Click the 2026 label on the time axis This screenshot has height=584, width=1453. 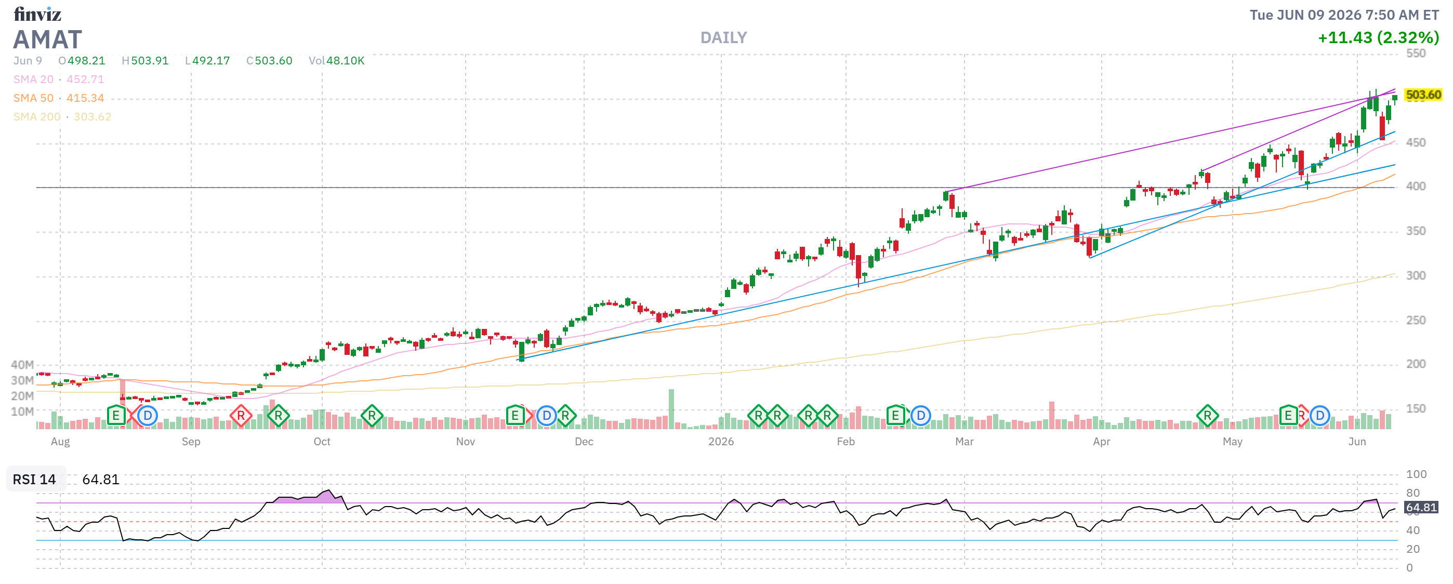[x=721, y=442]
